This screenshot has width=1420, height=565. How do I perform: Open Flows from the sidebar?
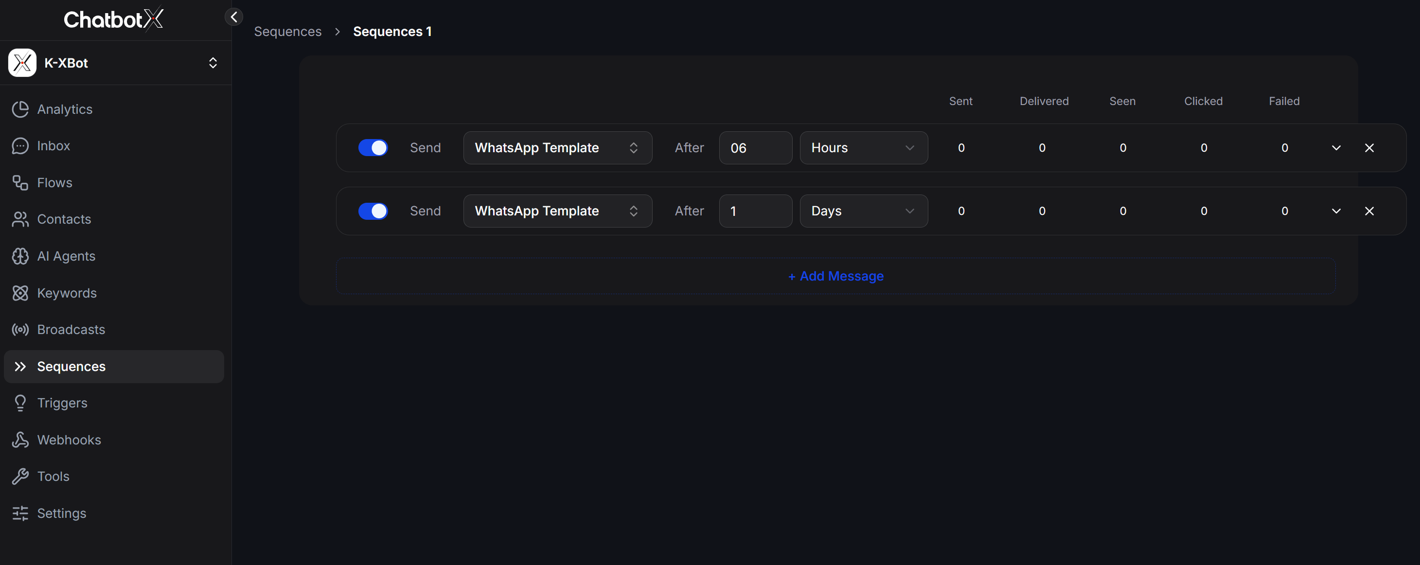pos(114,182)
